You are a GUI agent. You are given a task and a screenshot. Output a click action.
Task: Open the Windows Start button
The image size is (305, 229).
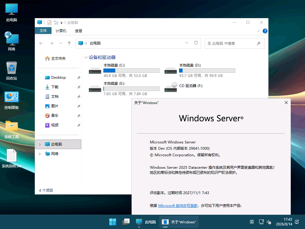(113, 222)
